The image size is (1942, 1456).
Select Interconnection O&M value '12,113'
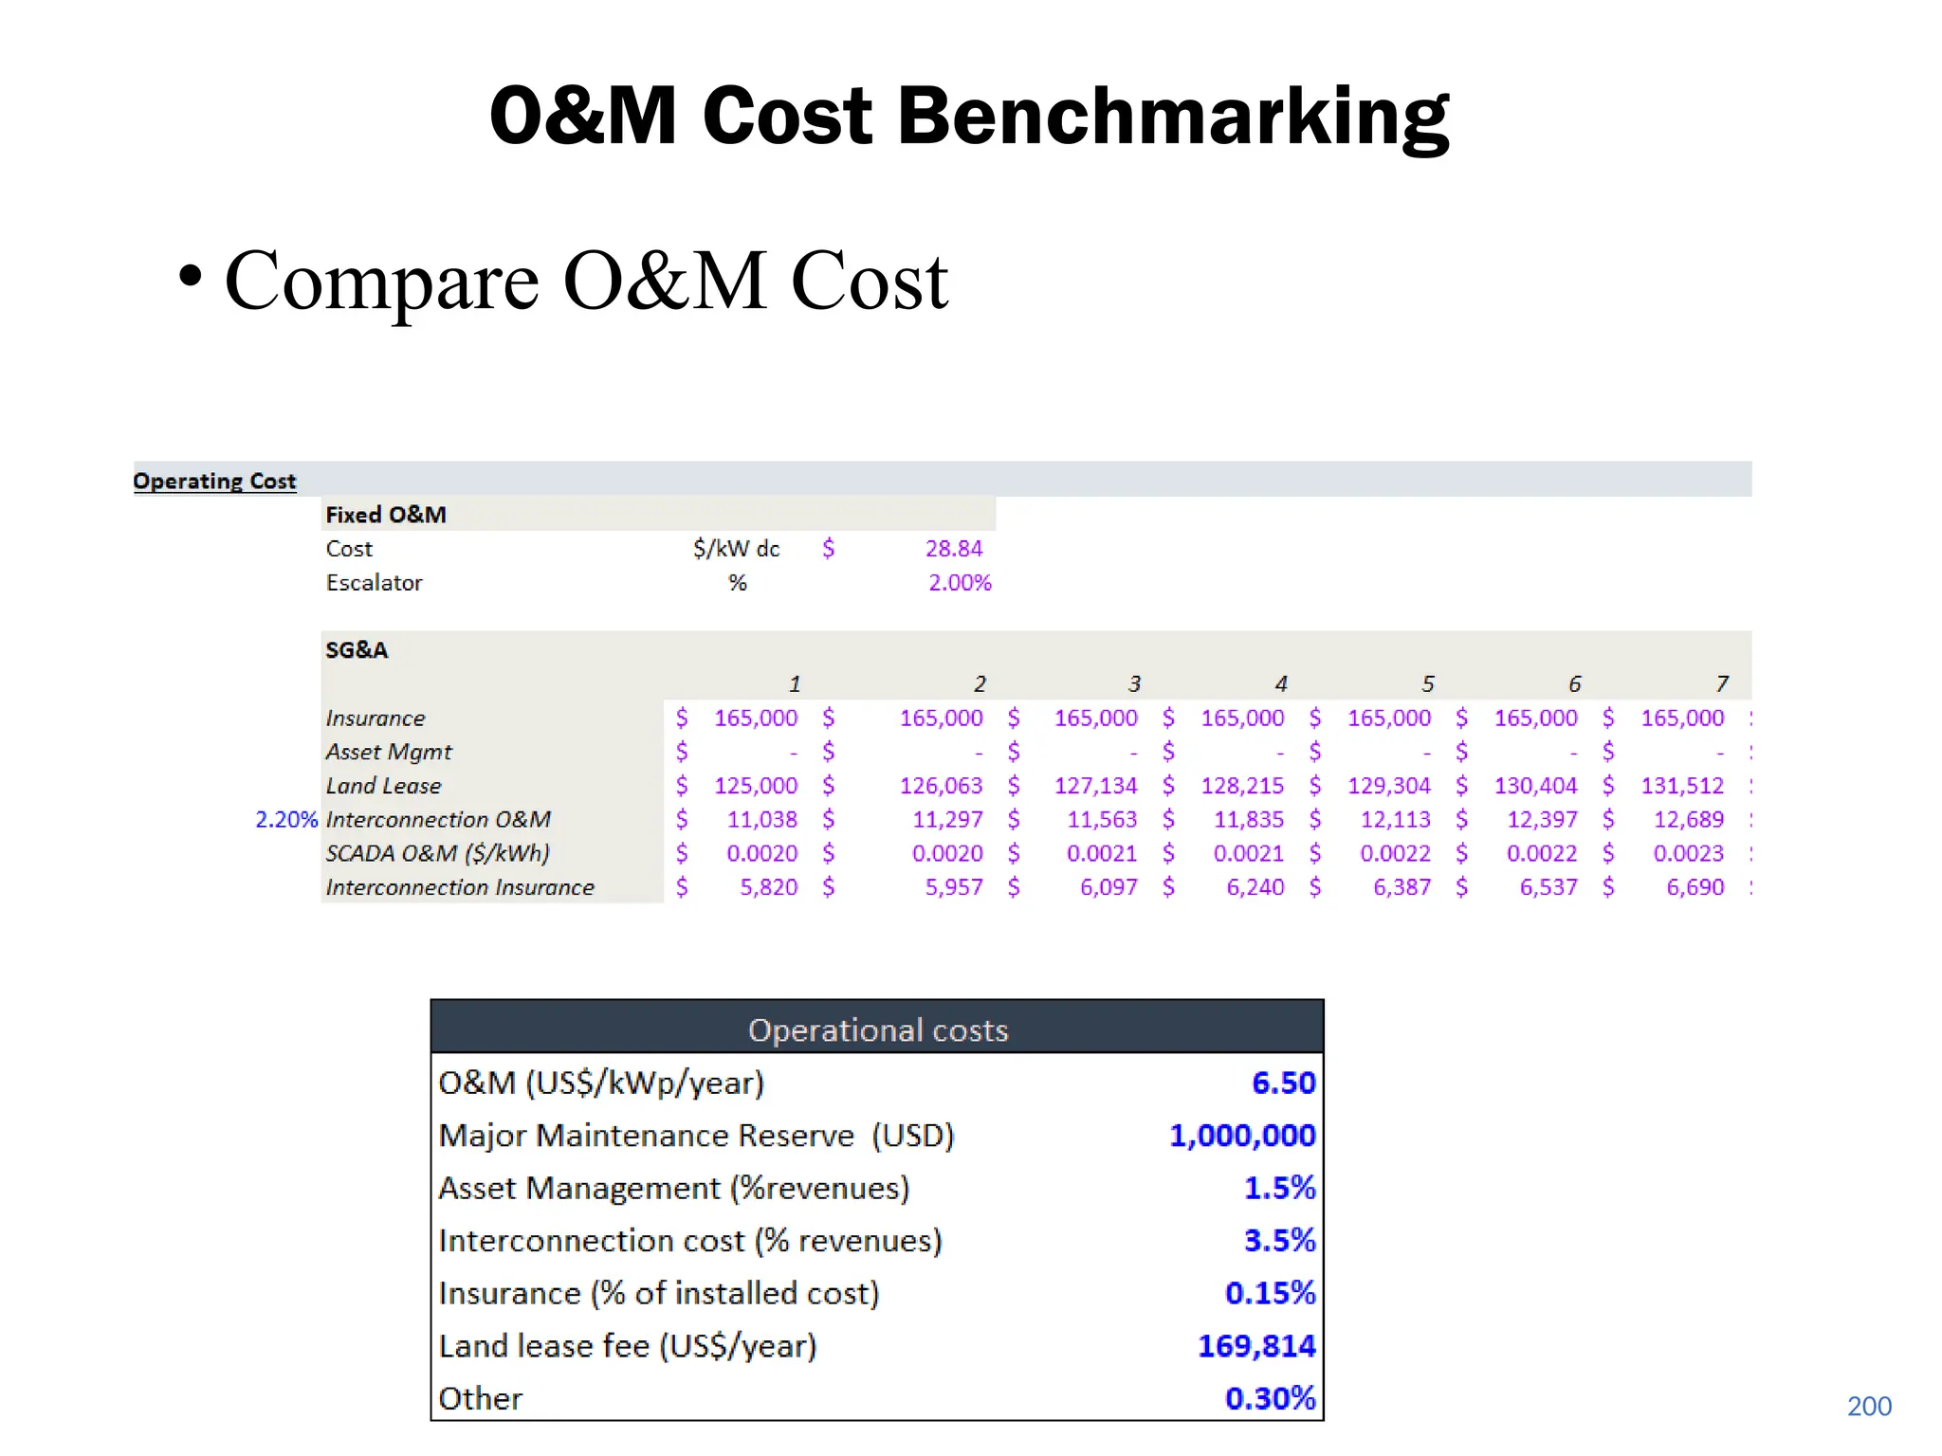point(1396,820)
